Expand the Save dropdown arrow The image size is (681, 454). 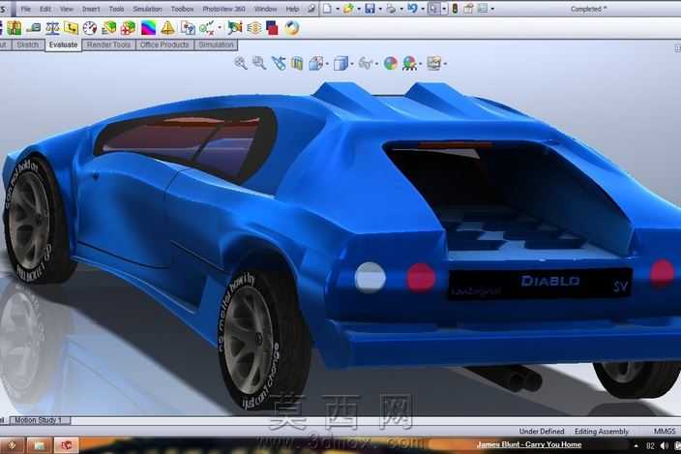pyautogui.click(x=380, y=9)
